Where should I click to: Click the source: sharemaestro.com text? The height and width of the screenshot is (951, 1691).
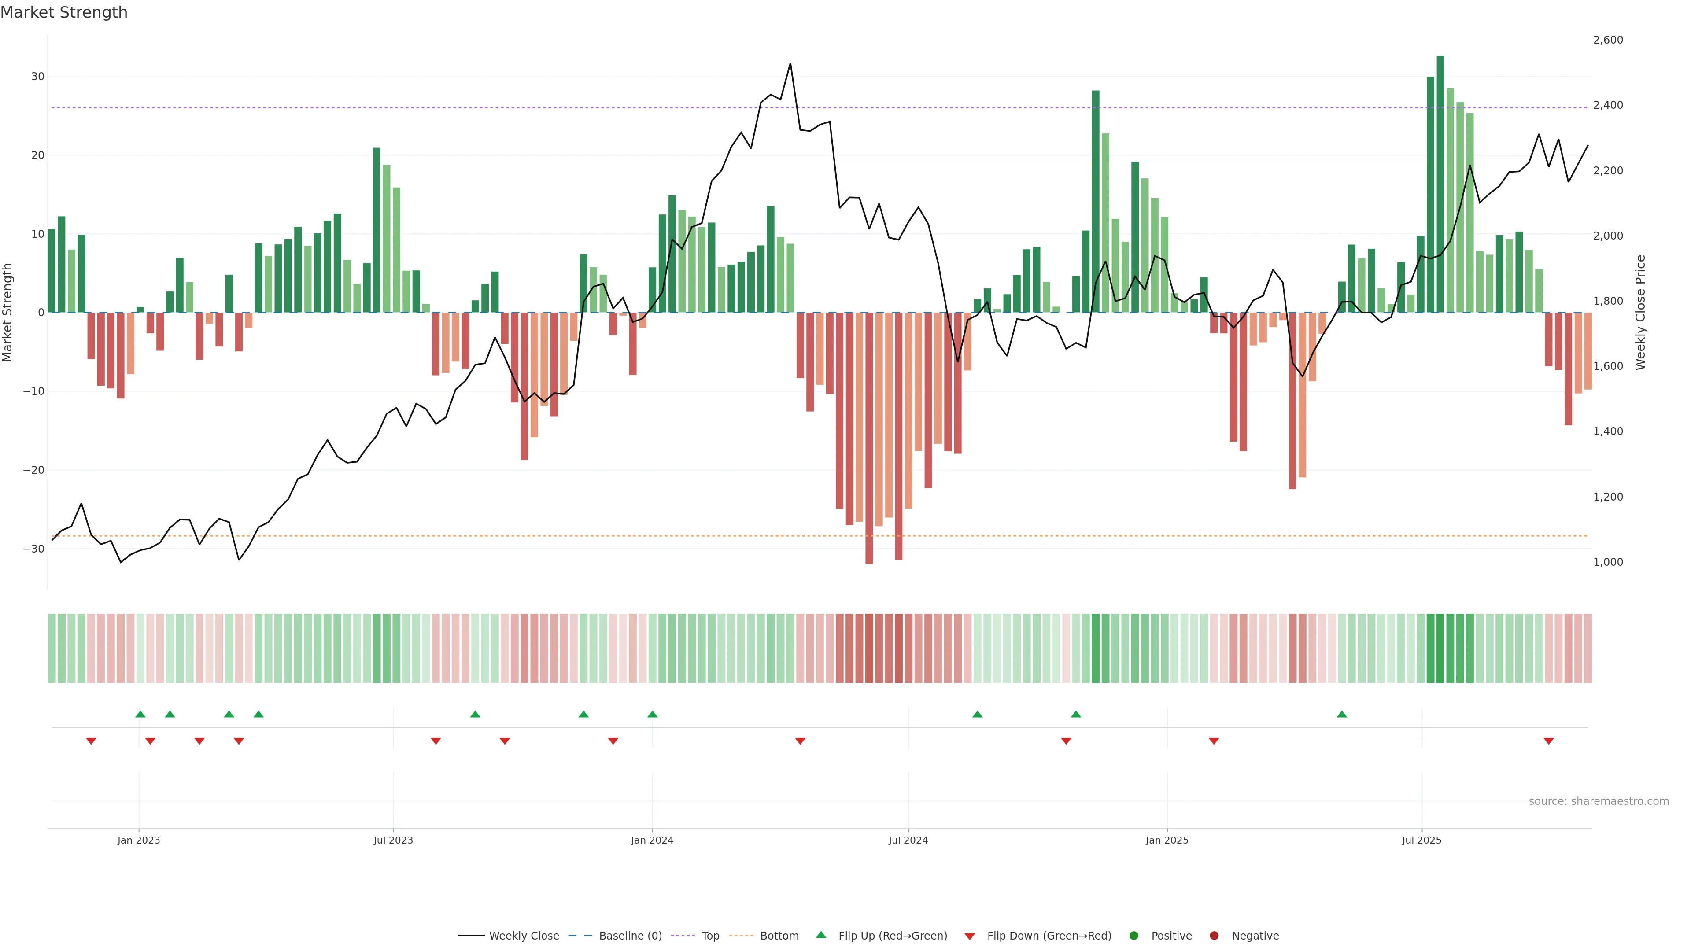[x=1599, y=801]
